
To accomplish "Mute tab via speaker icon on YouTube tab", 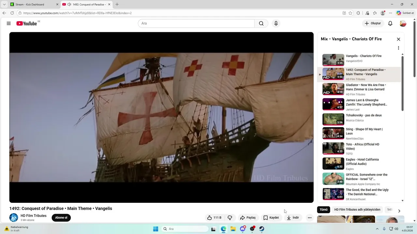I will coord(69,5).
